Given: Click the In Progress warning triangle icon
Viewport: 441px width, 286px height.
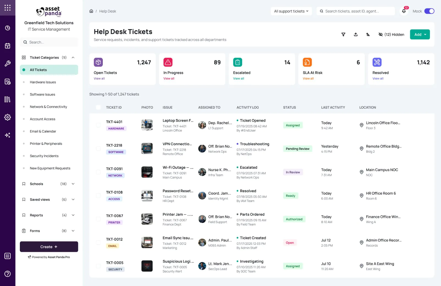Looking at the screenshot, I should point(168,62).
